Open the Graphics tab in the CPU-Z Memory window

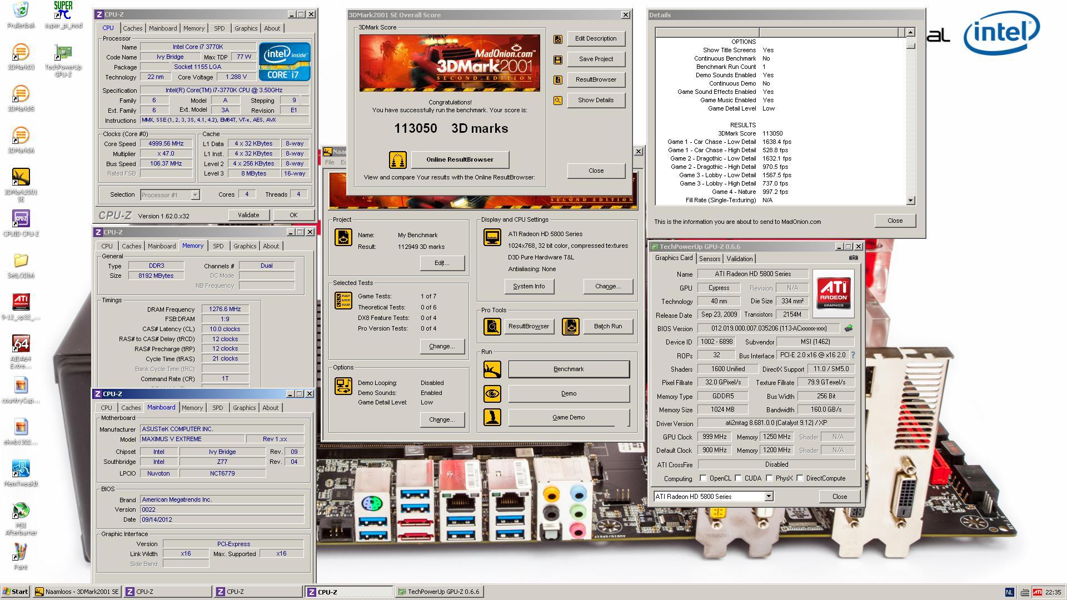coord(245,246)
